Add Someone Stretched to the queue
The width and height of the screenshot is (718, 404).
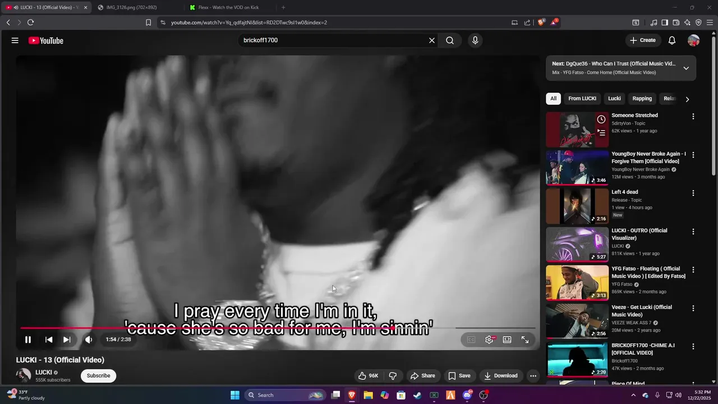click(601, 132)
